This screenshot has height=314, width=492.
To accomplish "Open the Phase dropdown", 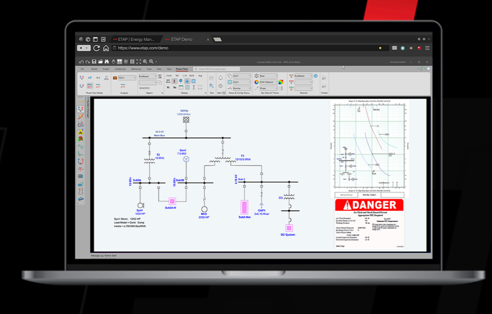I will pyautogui.click(x=269, y=88).
